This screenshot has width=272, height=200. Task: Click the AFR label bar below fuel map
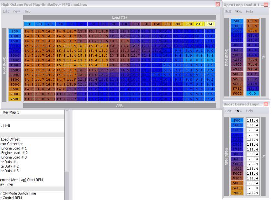(x=119, y=105)
